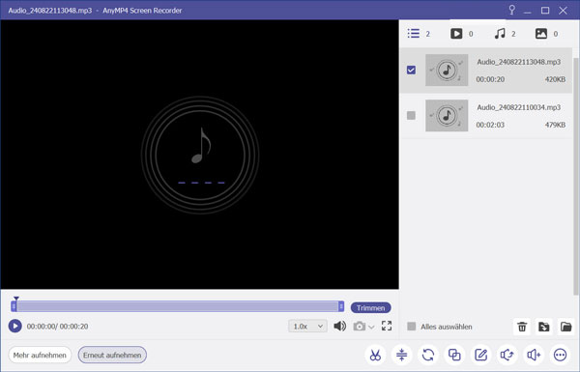Click the playhead marker above timeline
This screenshot has width=580, height=372.
[x=15, y=299]
